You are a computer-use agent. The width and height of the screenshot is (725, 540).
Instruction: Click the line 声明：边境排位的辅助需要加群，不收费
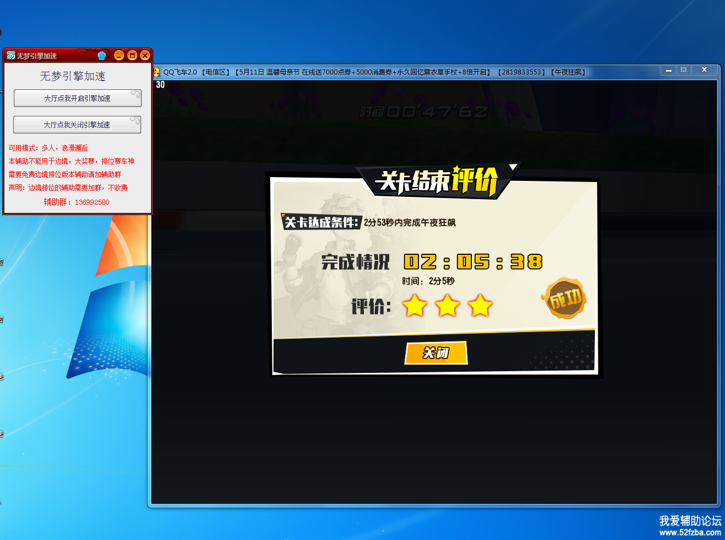pyautogui.click(x=68, y=188)
